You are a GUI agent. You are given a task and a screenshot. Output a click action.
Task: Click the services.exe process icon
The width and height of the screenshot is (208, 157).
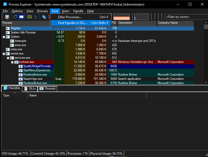click(12, 58)
